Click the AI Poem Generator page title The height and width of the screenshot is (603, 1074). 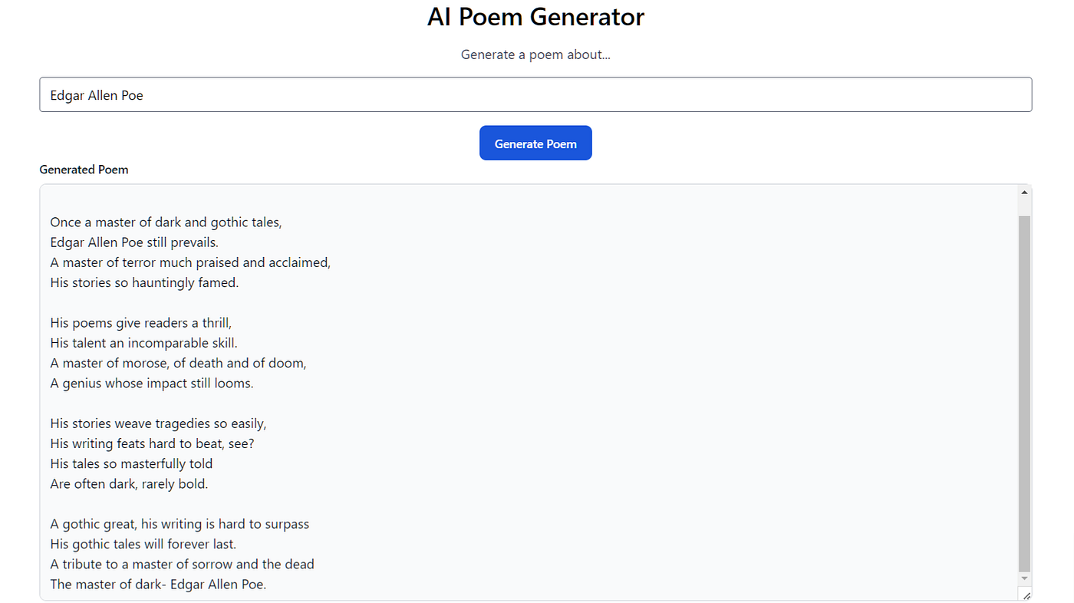coord(535,17)
